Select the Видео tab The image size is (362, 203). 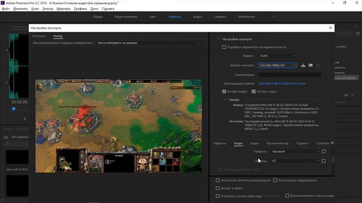tap(238, 143)
